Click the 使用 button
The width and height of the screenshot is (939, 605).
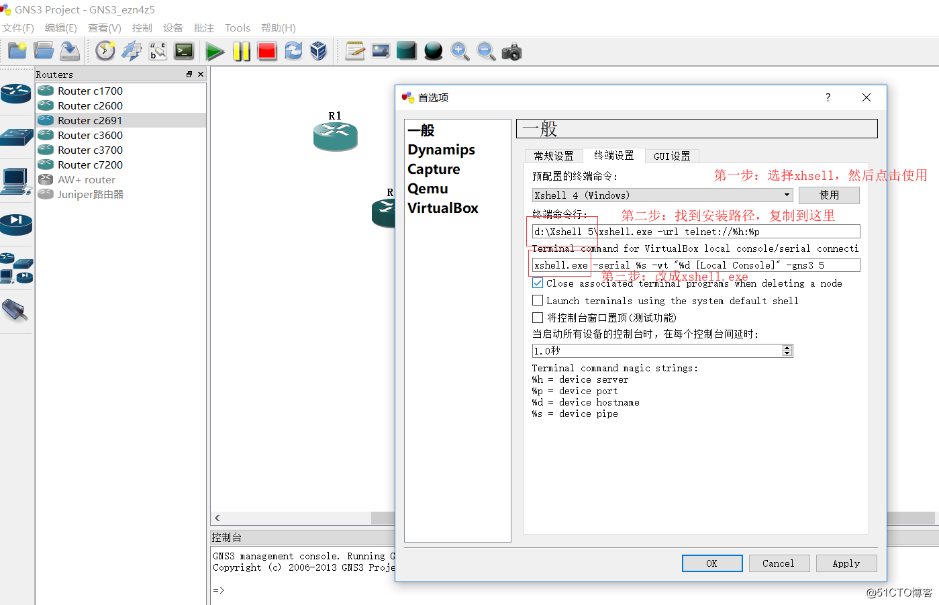(829, 195)
